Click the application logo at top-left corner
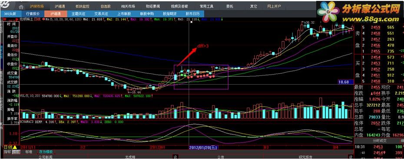Viewport: 404px width, 160px height. 6,5
